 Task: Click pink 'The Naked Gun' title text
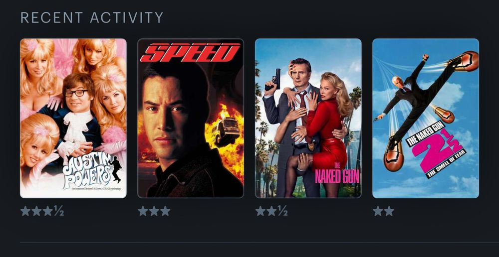click(337, 174)
